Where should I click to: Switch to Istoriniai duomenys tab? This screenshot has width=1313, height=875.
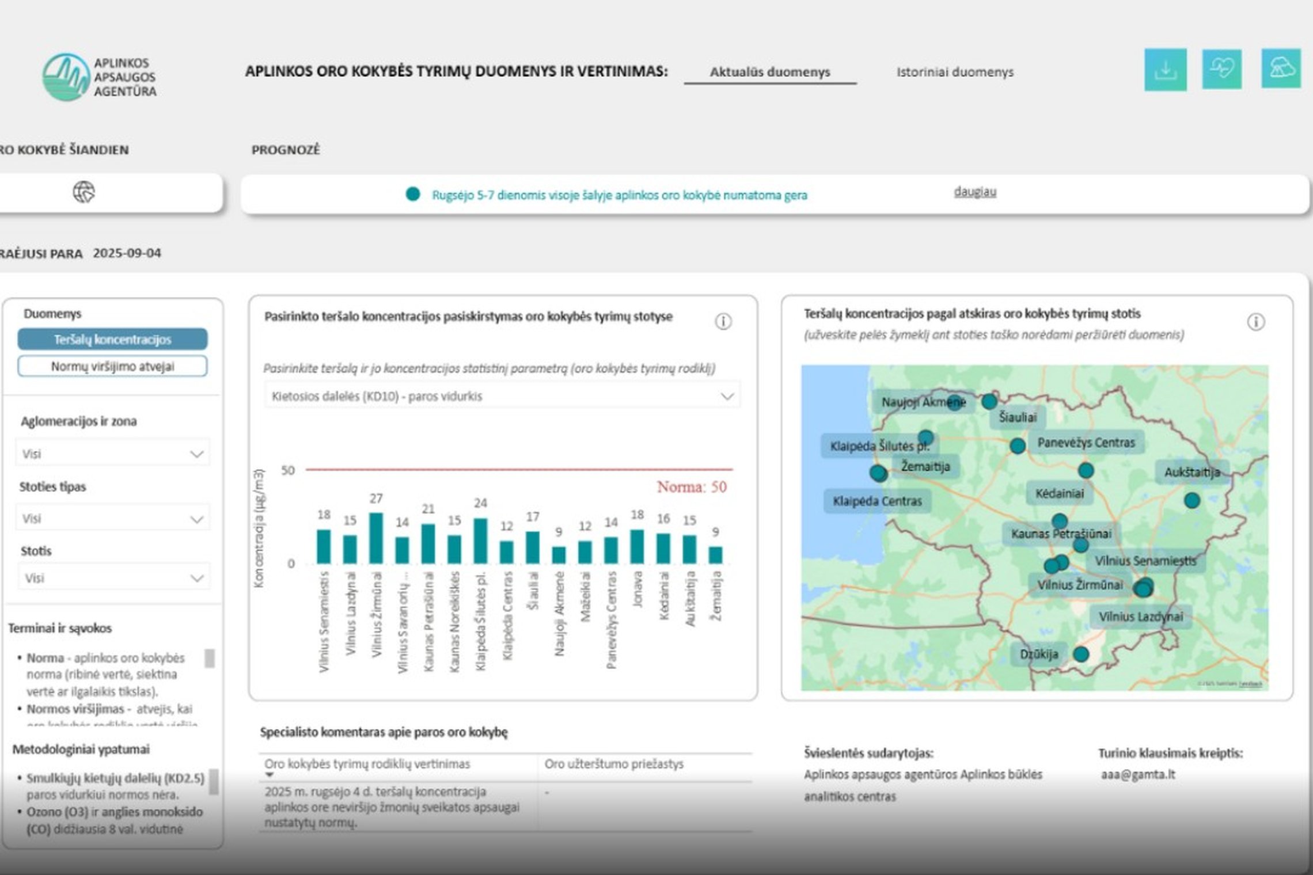955,72
